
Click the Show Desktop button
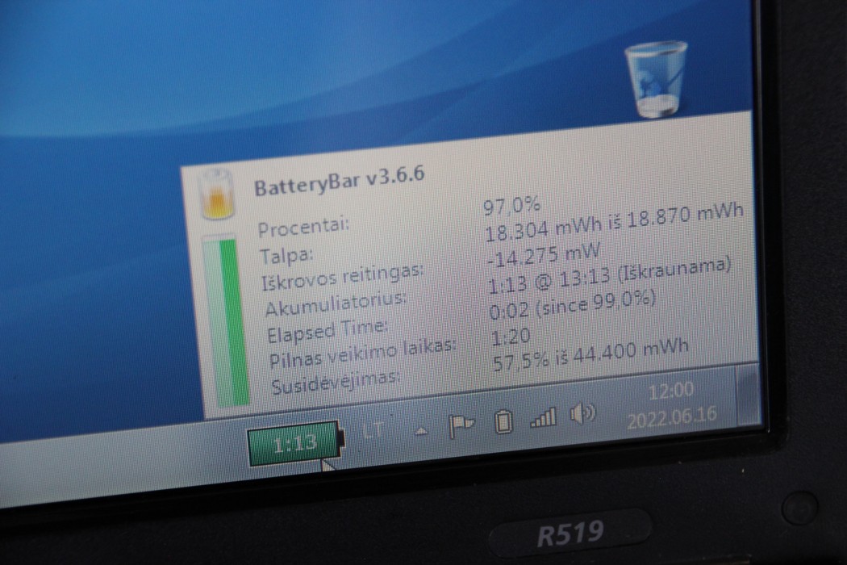click(748, 394)
